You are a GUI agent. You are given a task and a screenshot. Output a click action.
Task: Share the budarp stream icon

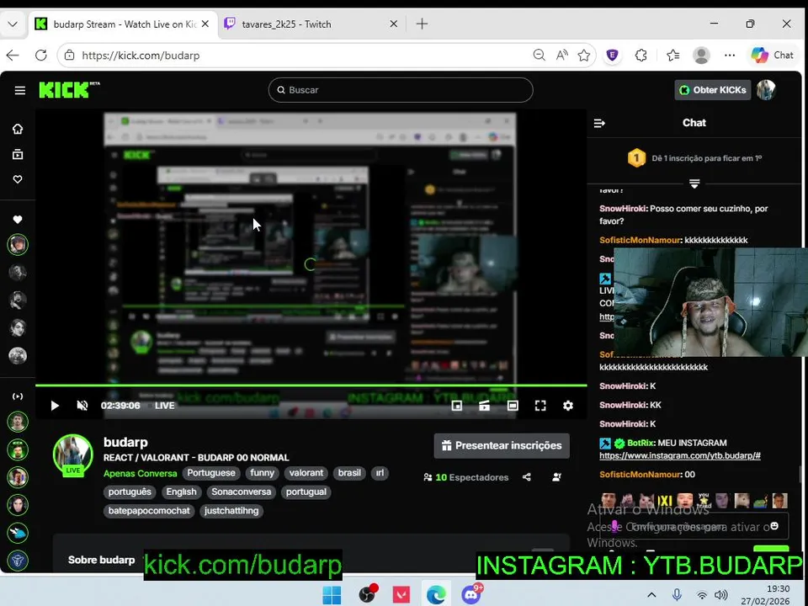526,477
